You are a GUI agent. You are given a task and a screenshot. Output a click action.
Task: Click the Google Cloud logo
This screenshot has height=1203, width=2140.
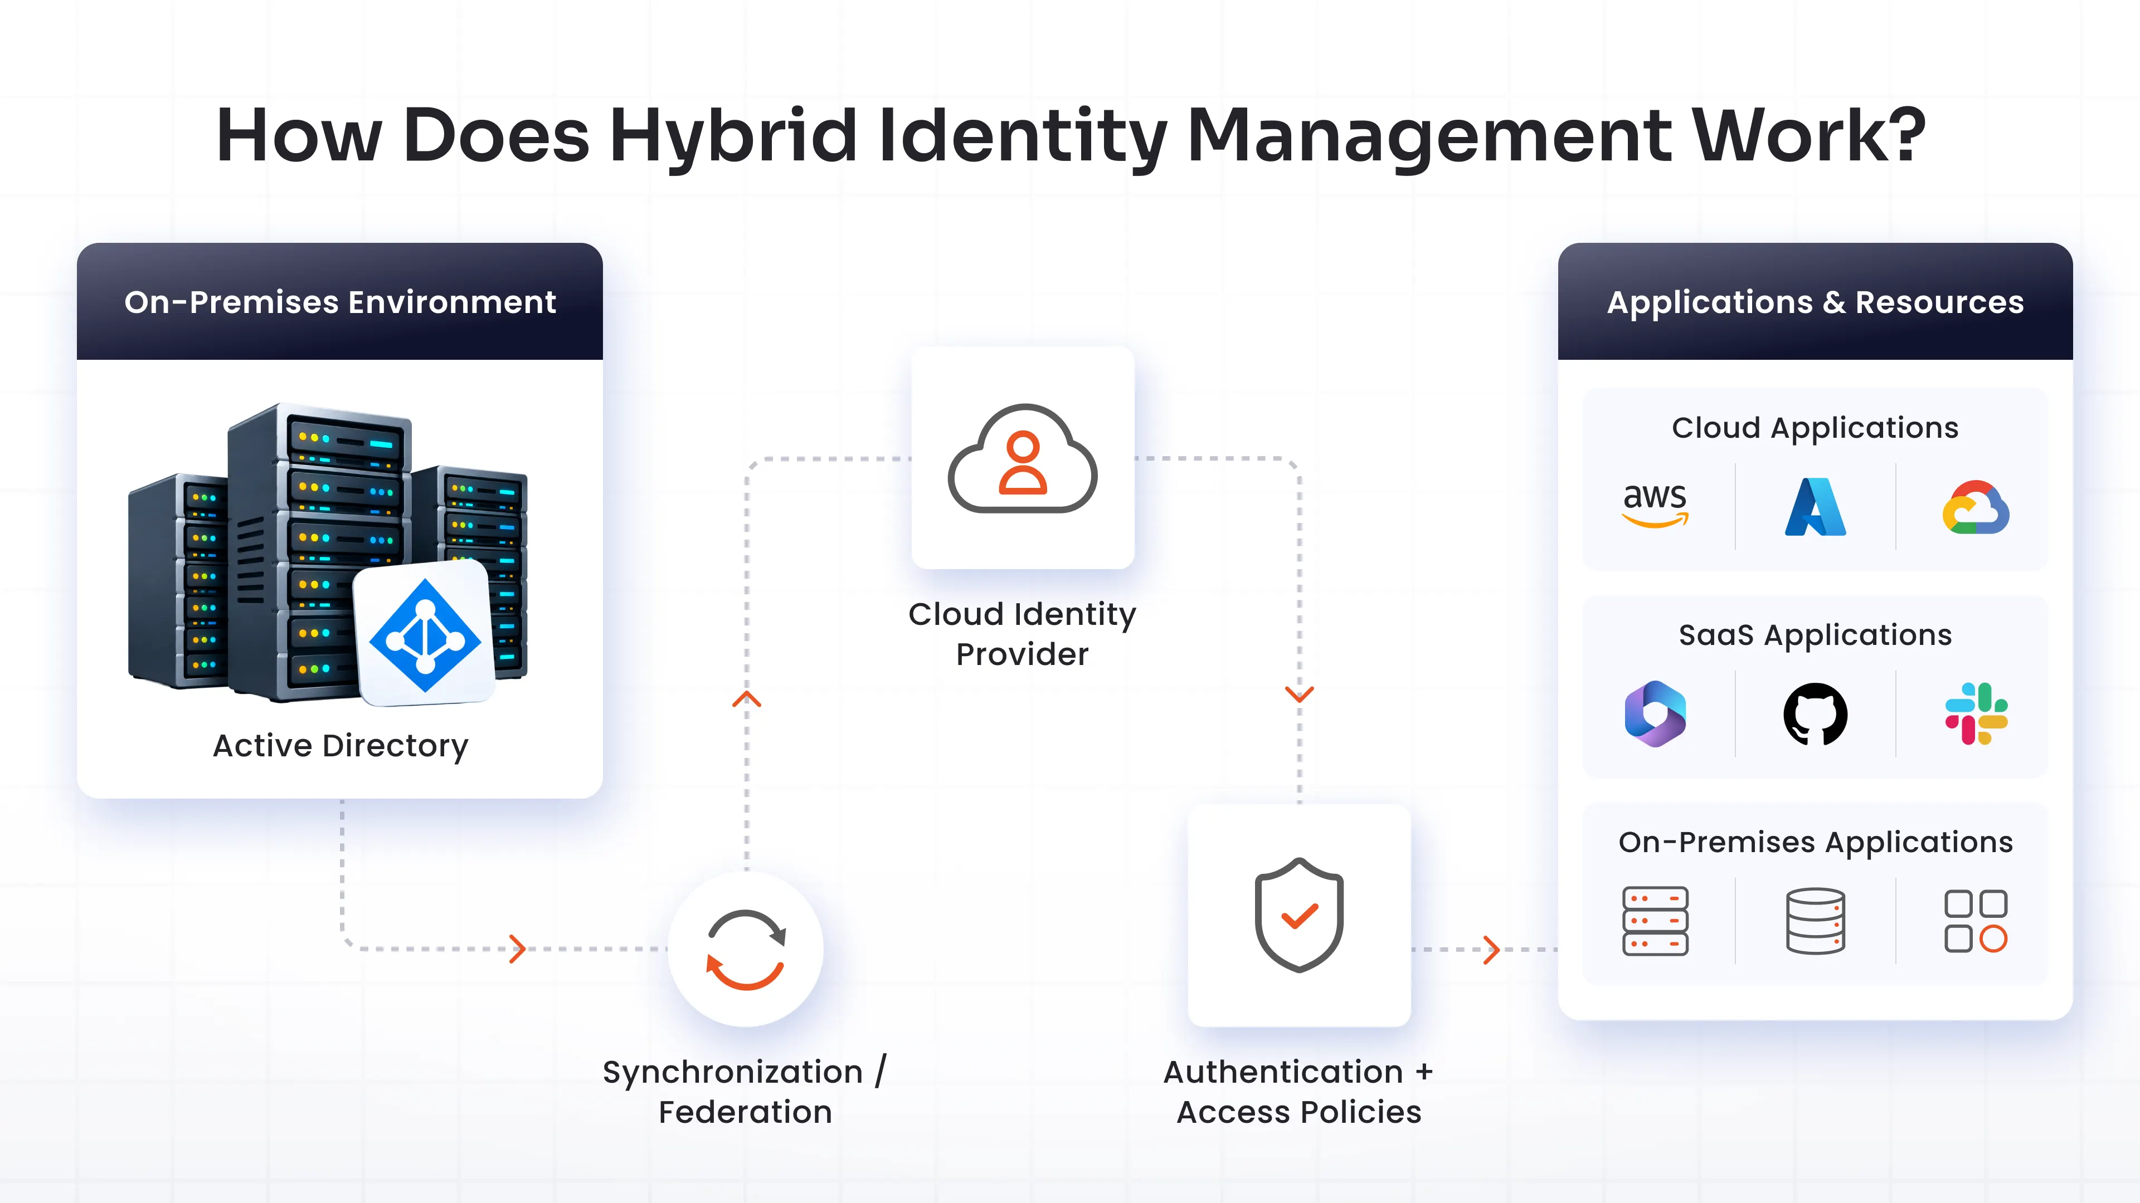coord(1976,506)
